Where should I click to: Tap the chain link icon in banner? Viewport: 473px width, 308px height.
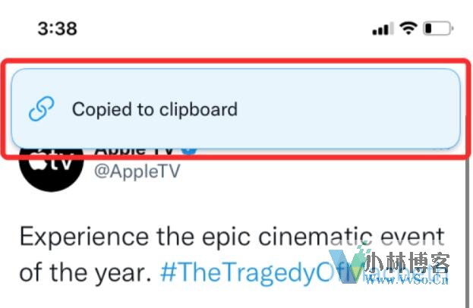(x=41, y=108)
